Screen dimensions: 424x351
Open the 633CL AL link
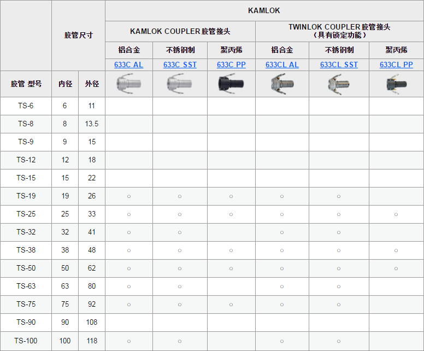coord(282,65)
